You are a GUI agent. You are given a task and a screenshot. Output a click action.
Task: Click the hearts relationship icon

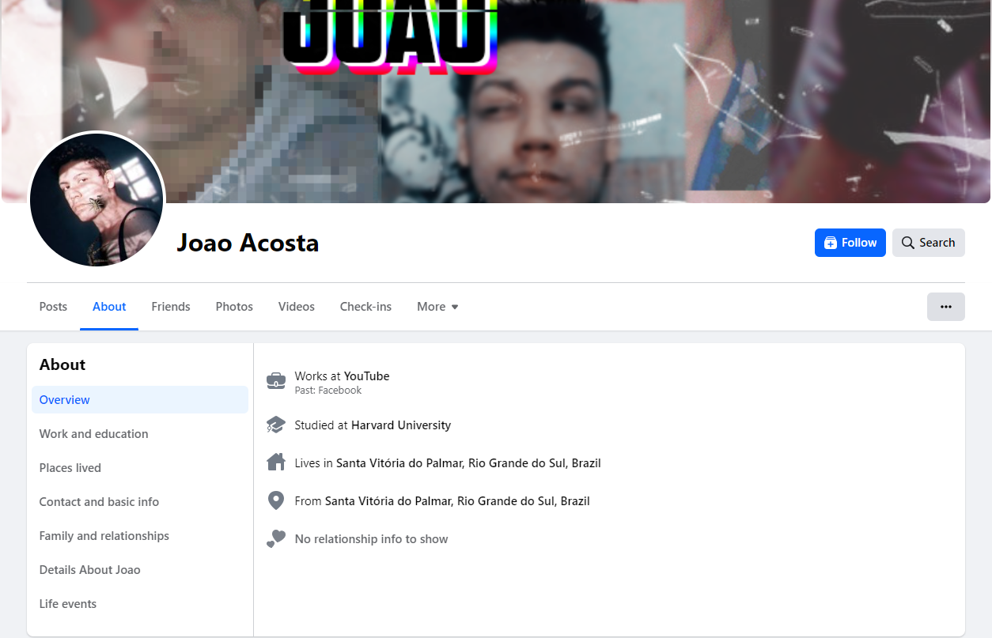point(276,538)
